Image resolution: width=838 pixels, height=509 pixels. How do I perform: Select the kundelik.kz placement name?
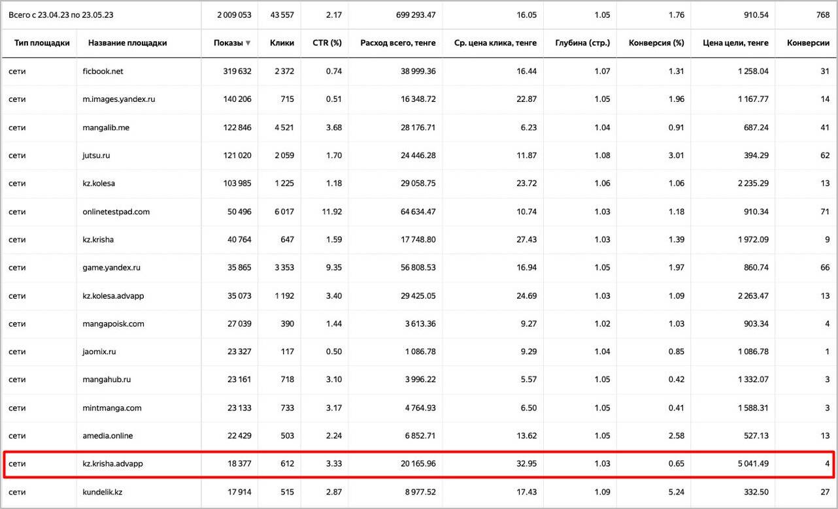(103, 492)
